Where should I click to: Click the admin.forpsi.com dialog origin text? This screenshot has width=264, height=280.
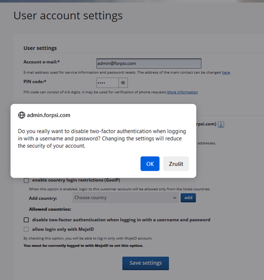(x=49, y=115)
